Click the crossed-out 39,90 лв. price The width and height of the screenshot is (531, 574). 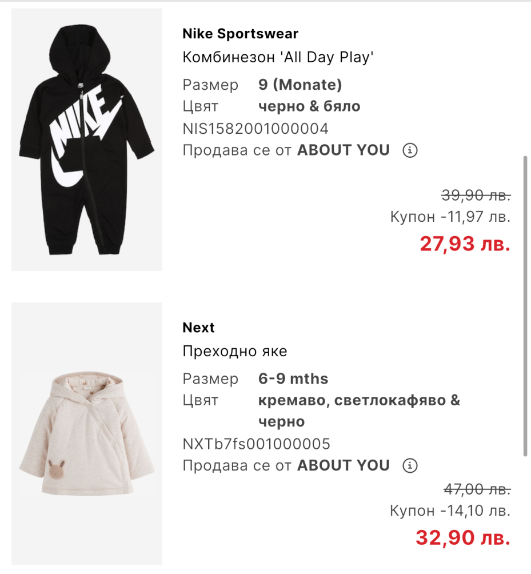point(476,196)
